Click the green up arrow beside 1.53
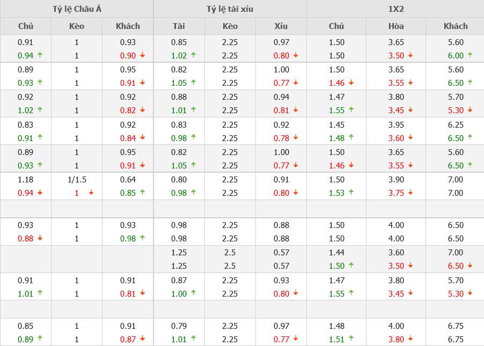Image resolution: width=484 pixels, height=346 pixels. 351,193
